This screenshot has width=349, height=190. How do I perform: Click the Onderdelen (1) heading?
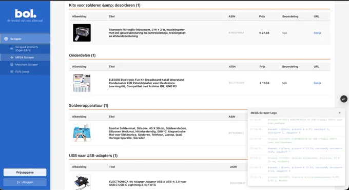(82, 55)
